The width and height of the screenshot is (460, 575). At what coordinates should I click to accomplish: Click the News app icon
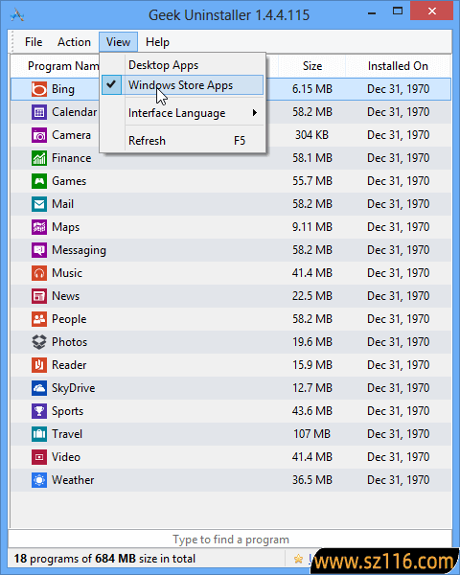(39, 296)
